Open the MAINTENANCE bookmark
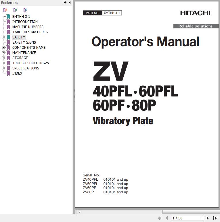This screenshot has width=220, height=222. coord(24,53)
